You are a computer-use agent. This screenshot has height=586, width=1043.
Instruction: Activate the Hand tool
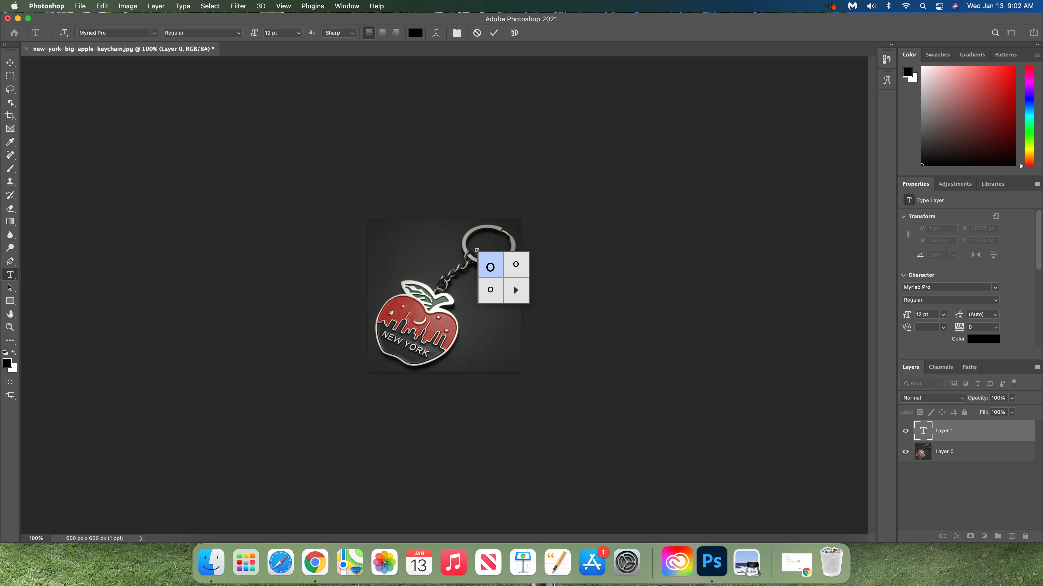pos(10,314)
